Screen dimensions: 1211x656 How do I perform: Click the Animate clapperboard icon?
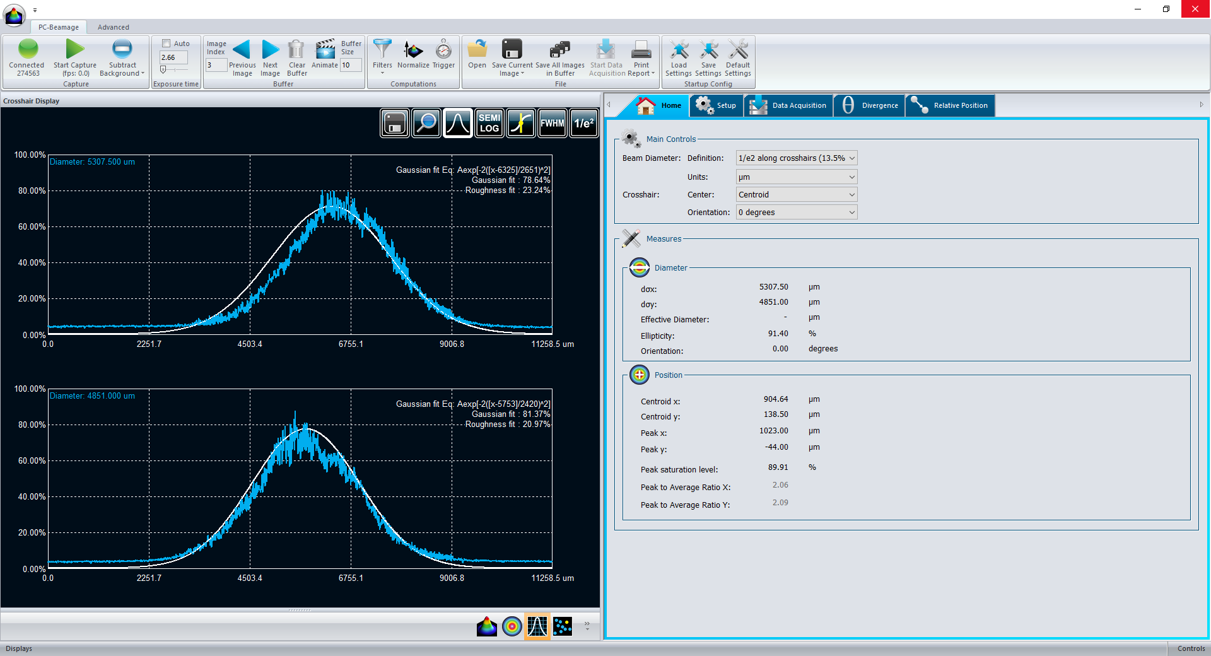(x=325, y=49)
